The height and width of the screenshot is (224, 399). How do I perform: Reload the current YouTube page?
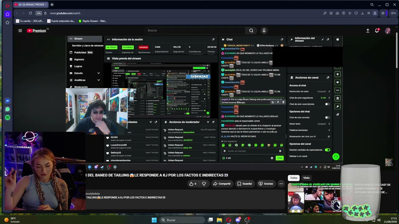30,13
